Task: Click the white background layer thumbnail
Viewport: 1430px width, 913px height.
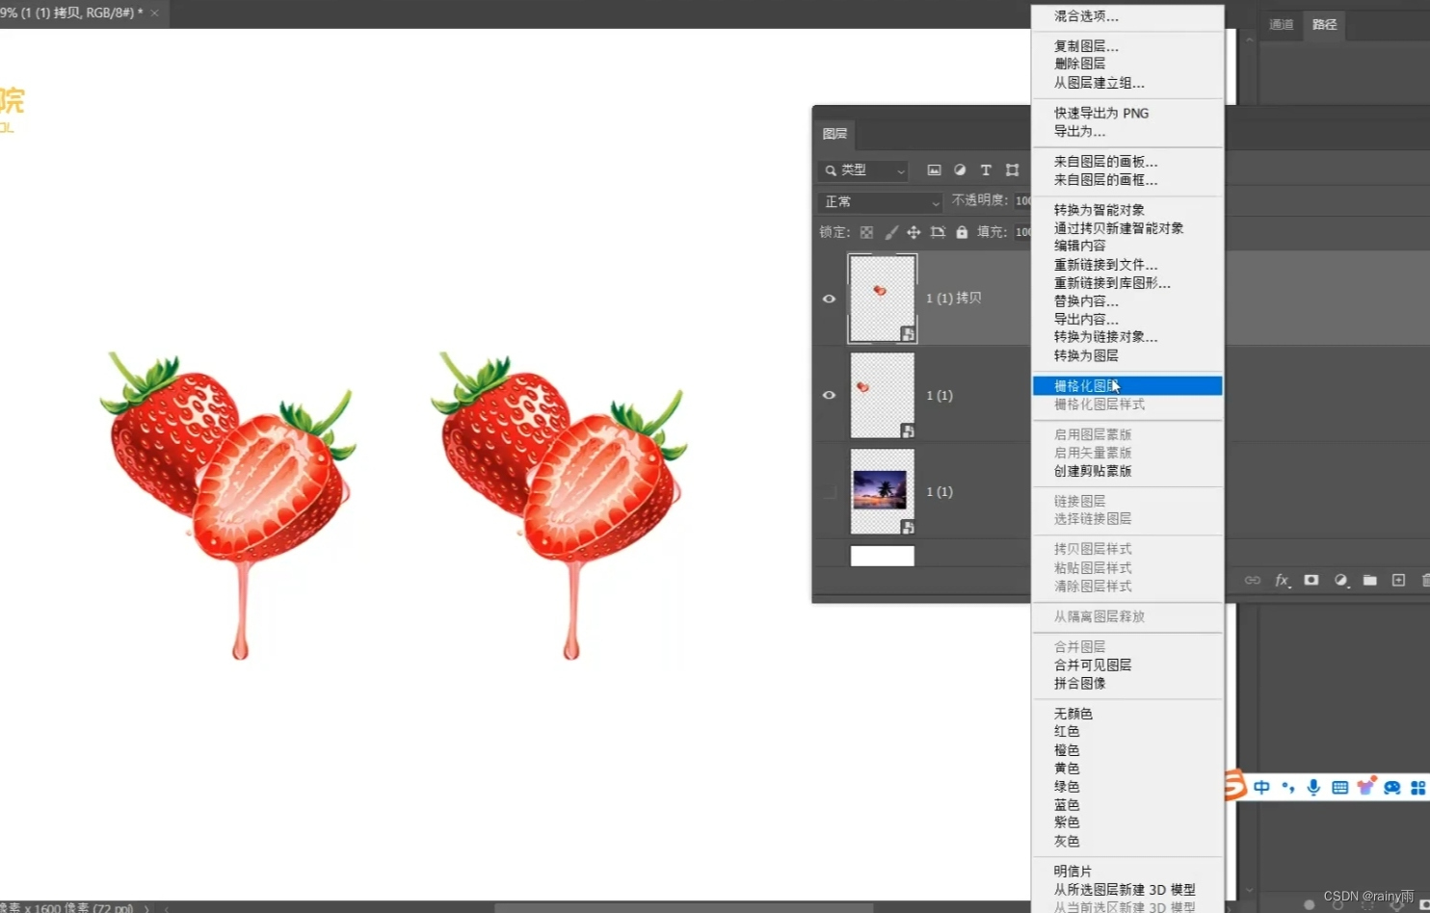Action: [x=882, y=556]
